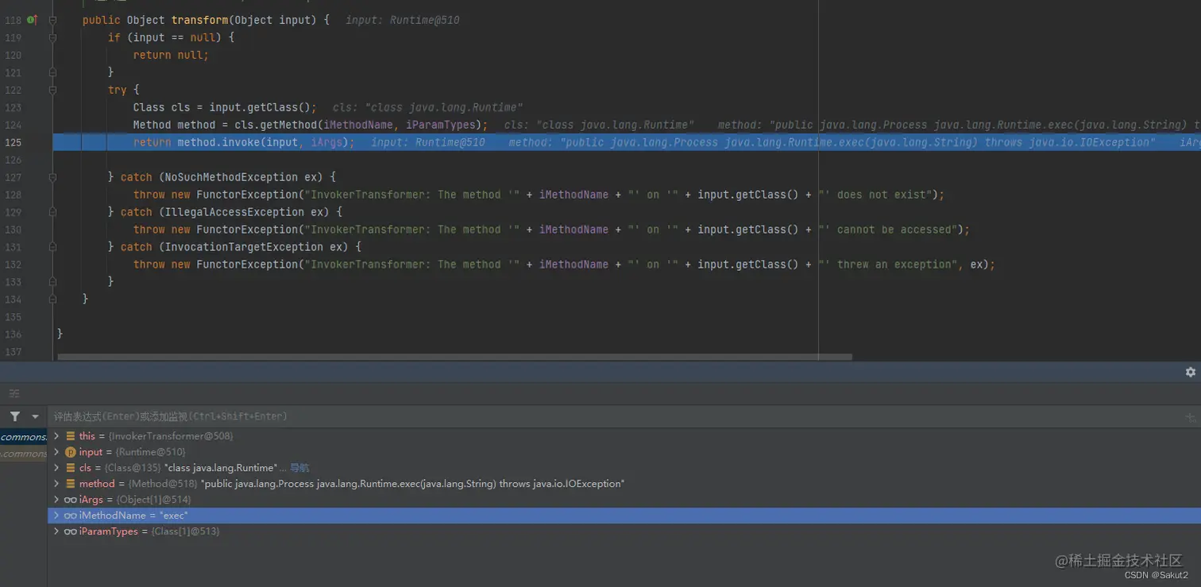
Task: Click line number 123 in gutter
Action: tap(13, 107)
